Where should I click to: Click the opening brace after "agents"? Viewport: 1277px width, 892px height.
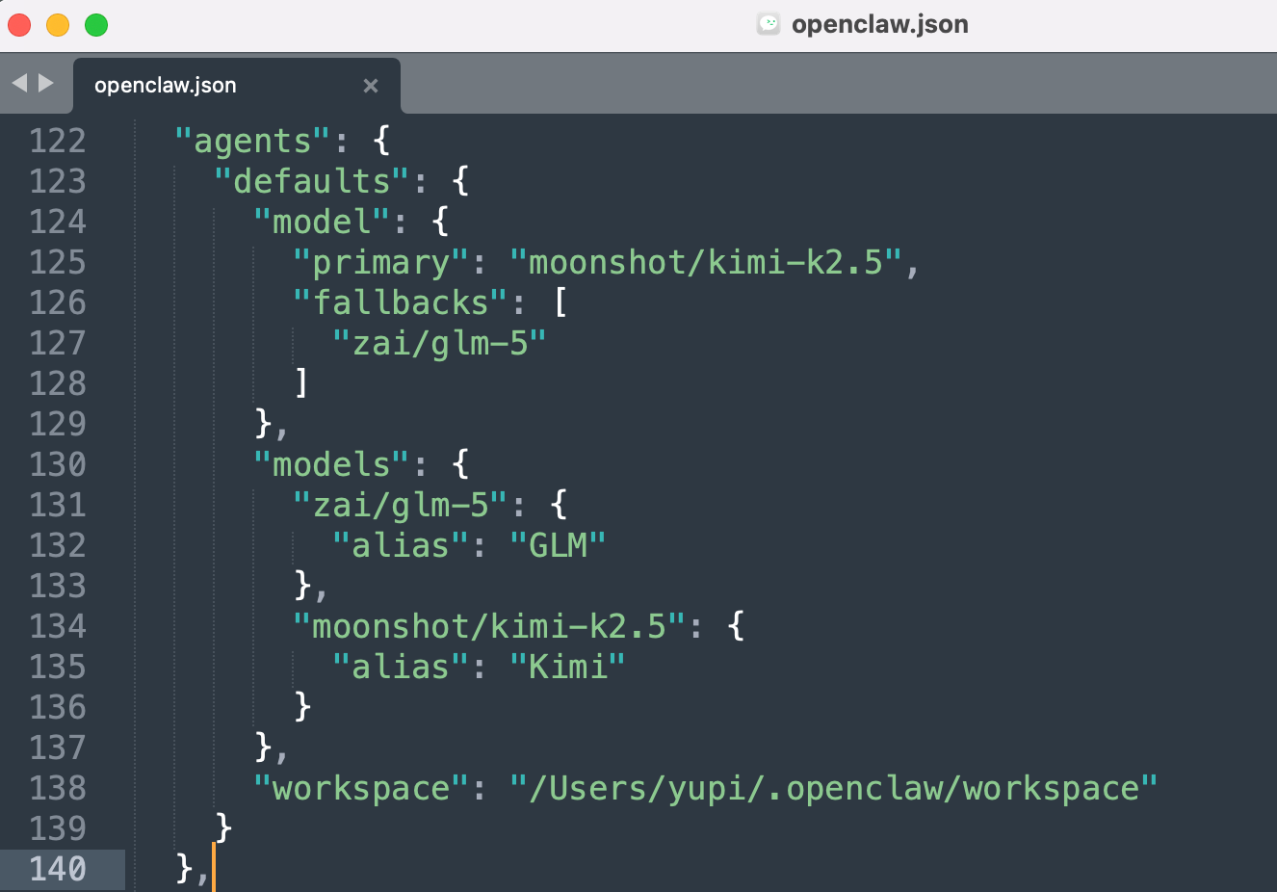(381, 142)
